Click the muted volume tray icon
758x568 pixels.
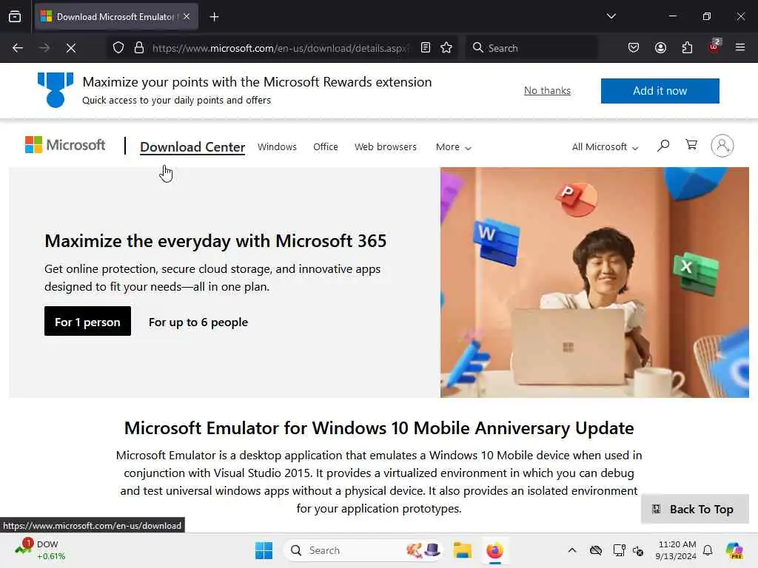(x=638, y=550)
